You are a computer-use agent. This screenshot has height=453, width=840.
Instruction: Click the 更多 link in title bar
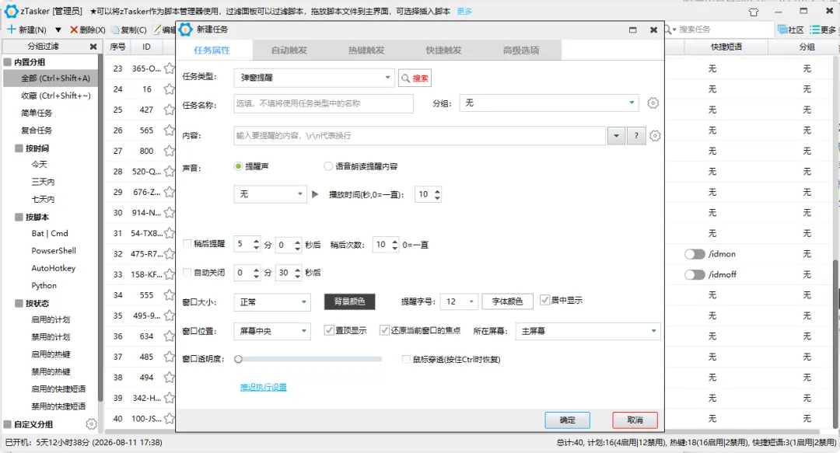pyautogui.click(x=464, y=11)
